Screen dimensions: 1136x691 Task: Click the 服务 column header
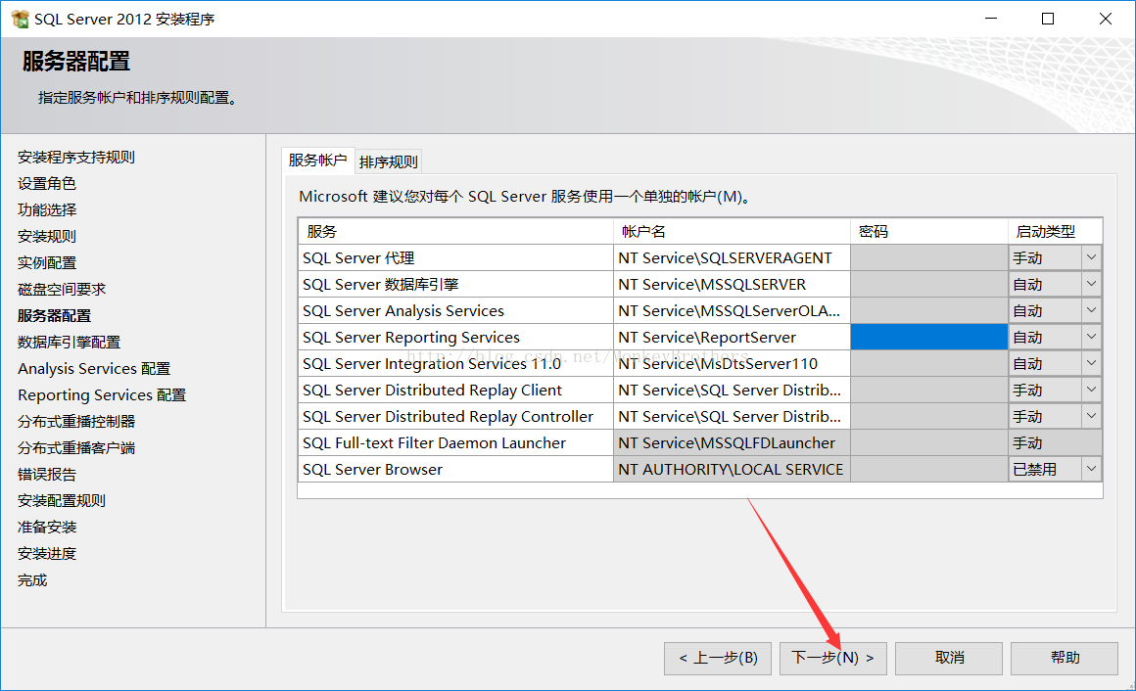455,231
